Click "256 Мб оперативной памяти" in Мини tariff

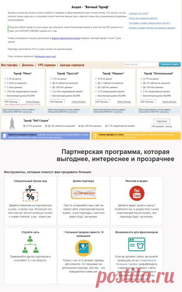tap(22, 92)
